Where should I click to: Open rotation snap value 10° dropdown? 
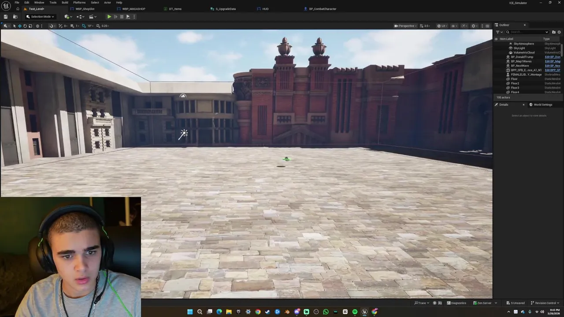click(90, 26)
